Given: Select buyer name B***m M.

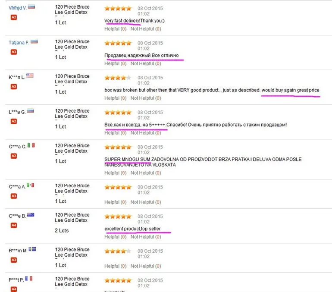Looking at the screenshot, I should point(18,251).
